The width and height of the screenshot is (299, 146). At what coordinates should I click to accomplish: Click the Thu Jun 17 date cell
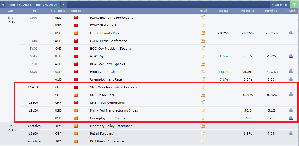(11, 20)
